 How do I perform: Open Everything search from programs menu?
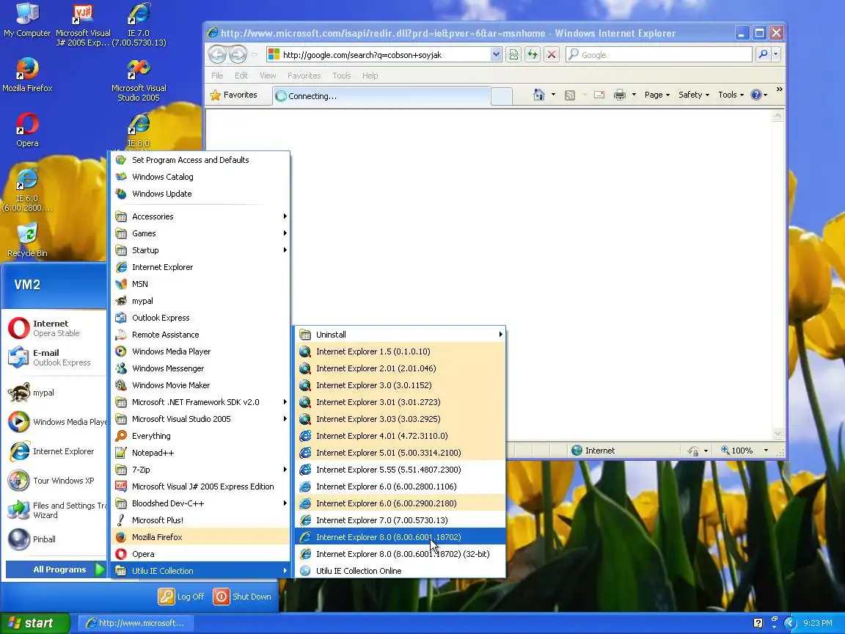(200, 436)
